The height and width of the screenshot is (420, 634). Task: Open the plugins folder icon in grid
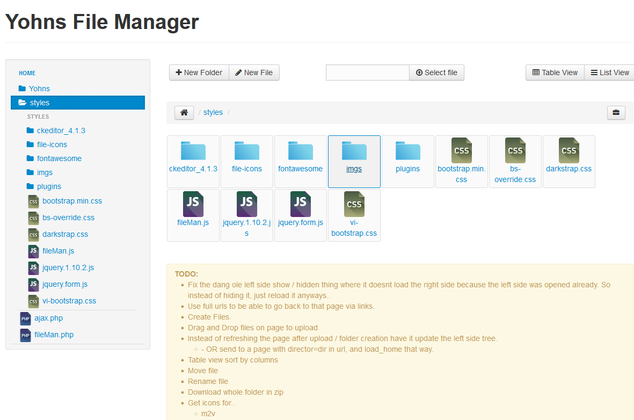click(x=407, y=151)
